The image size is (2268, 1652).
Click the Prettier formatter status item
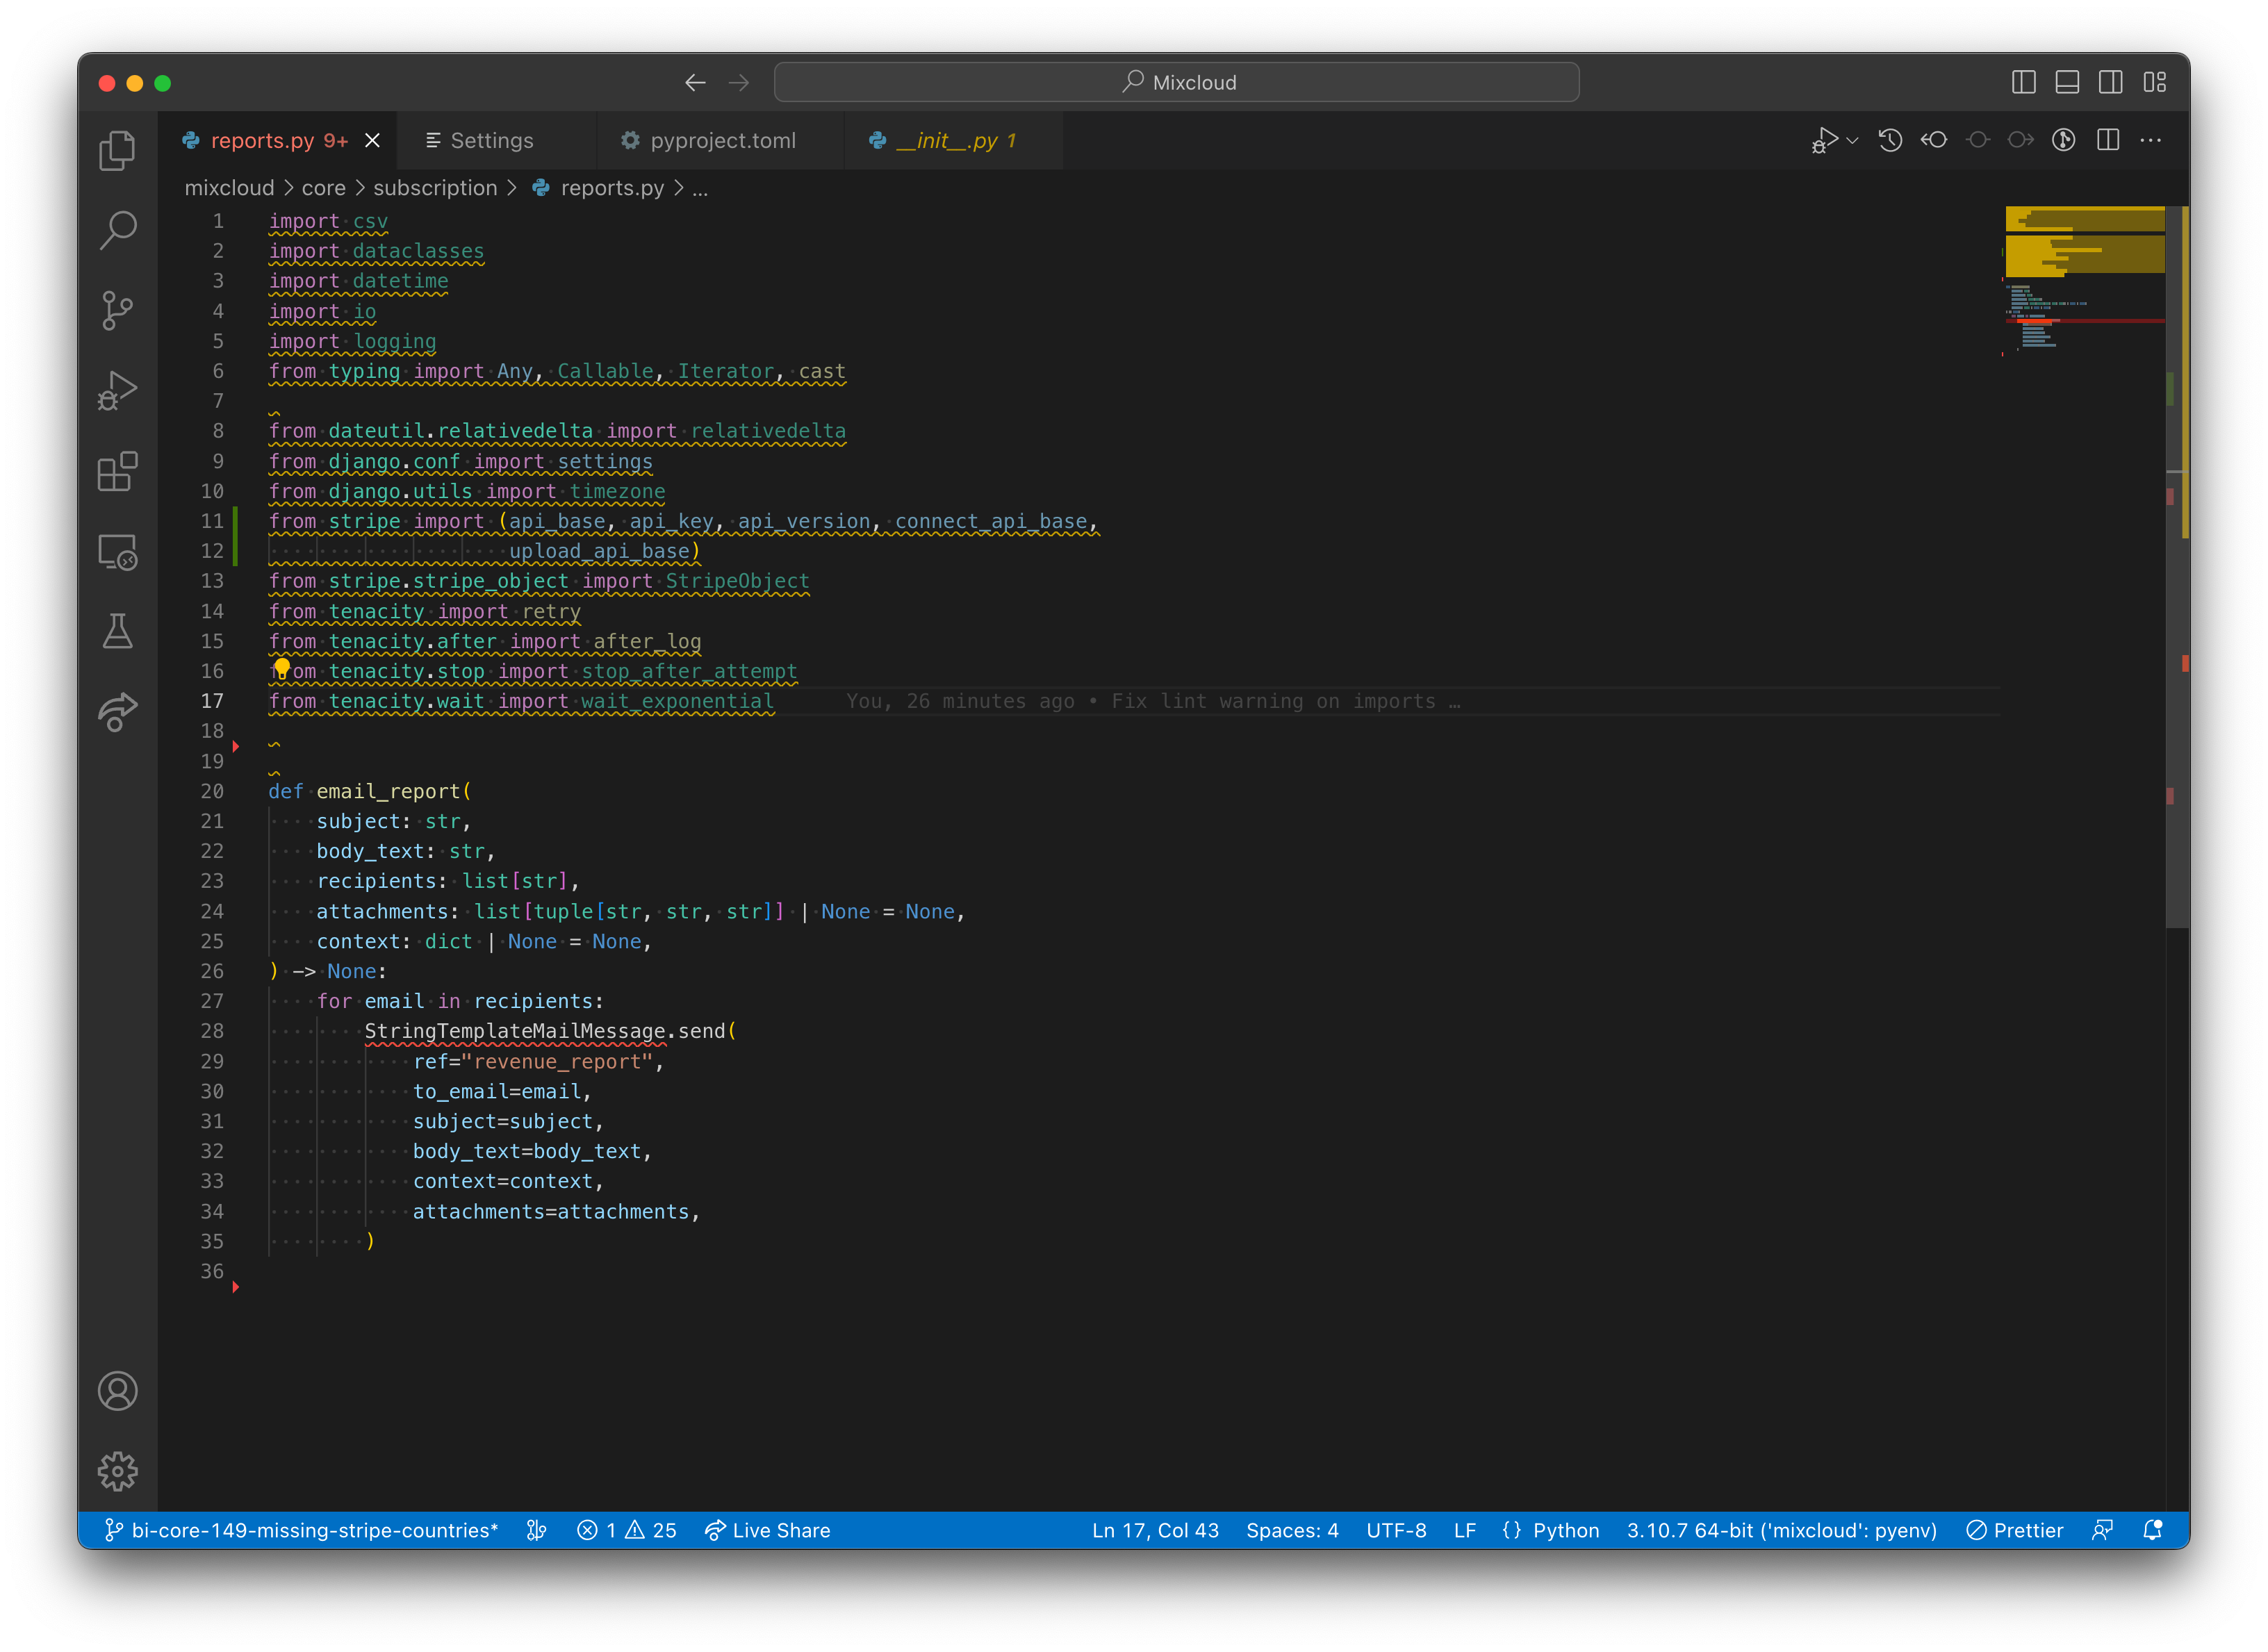[x=2014, y=1530]
